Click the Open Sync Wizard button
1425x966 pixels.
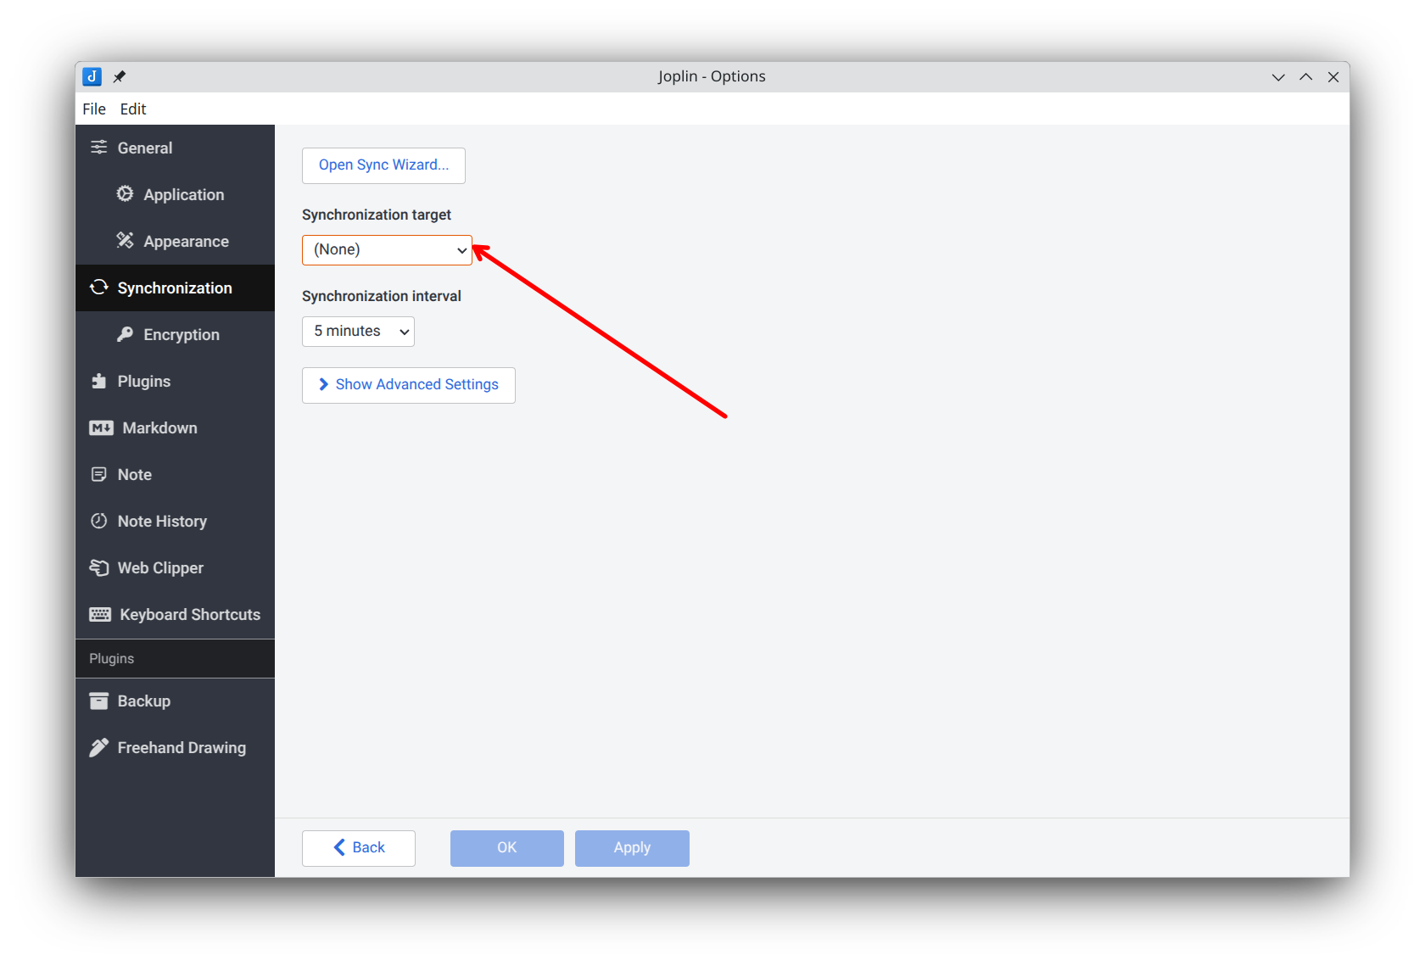tap(383, 165)
